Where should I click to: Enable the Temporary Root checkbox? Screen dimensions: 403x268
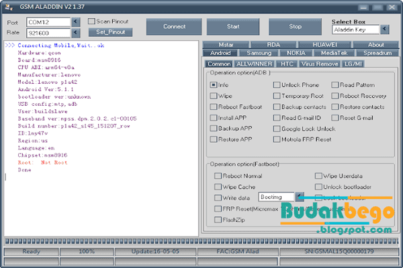pyautogui.click(x=277, y=96)
